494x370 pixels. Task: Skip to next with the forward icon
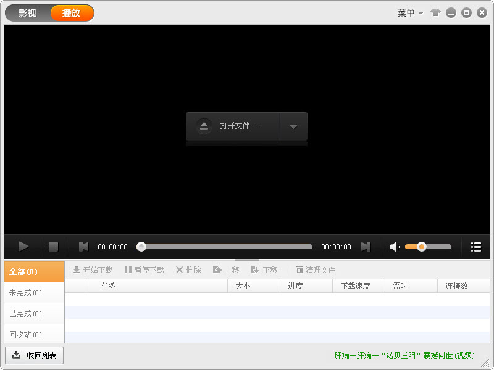pos(366,246)
